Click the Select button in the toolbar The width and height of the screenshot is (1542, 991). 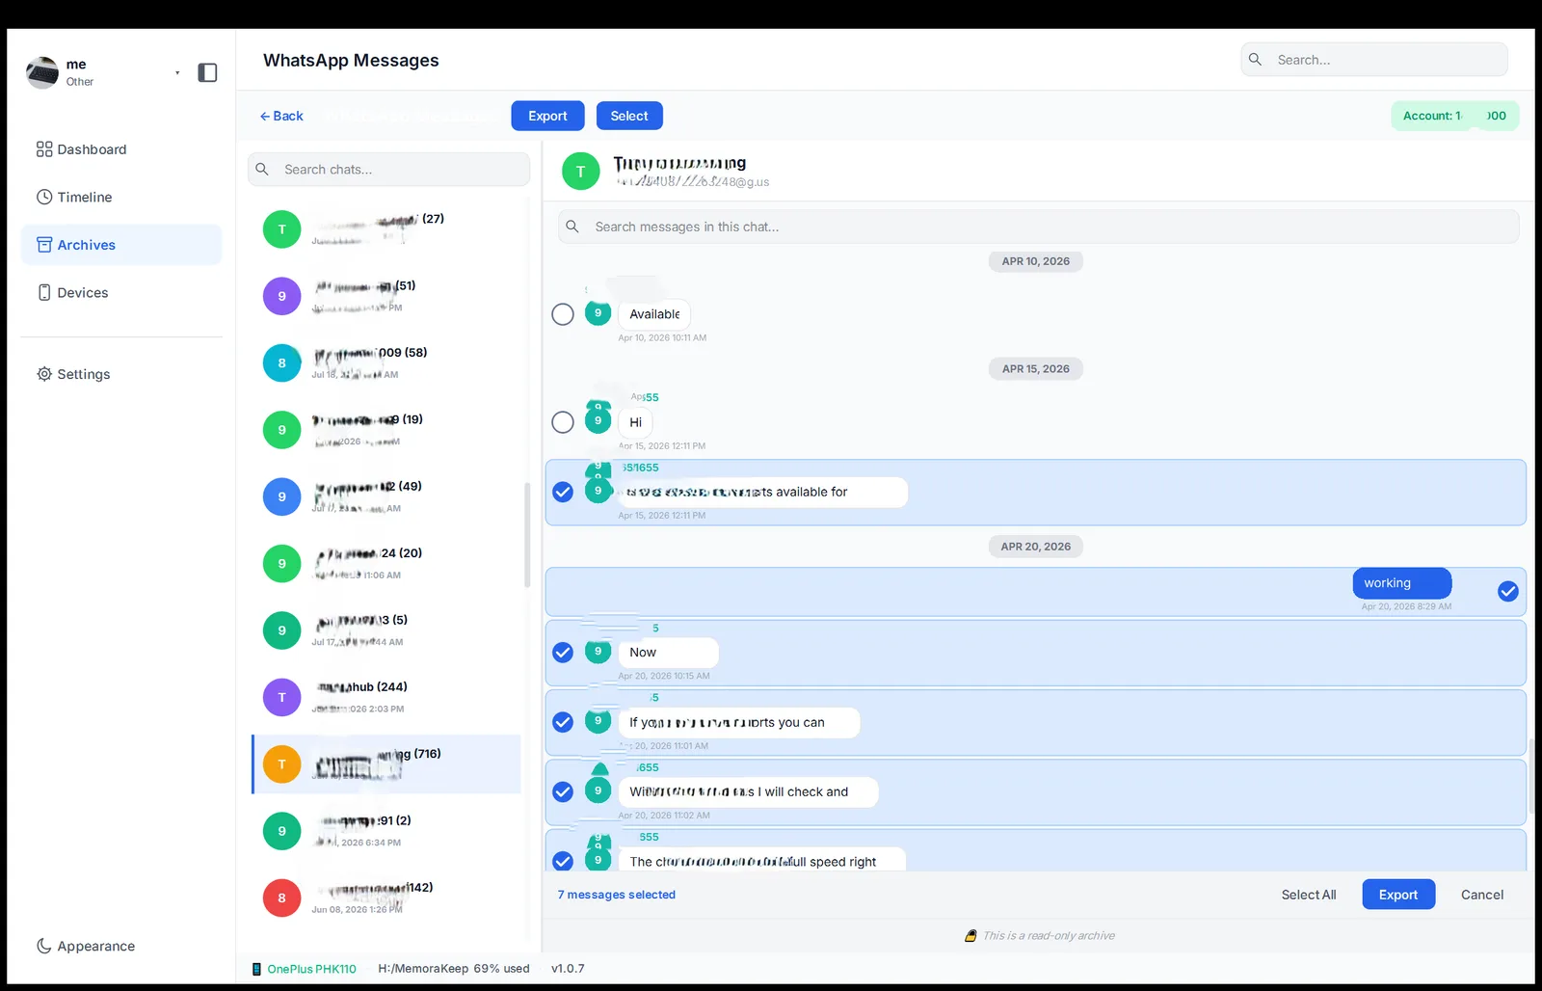(629, 116)
